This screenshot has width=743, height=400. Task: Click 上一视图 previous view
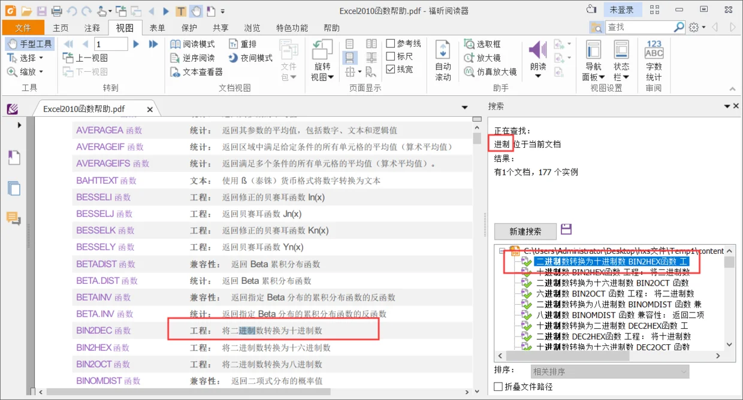tap(85, 58)
